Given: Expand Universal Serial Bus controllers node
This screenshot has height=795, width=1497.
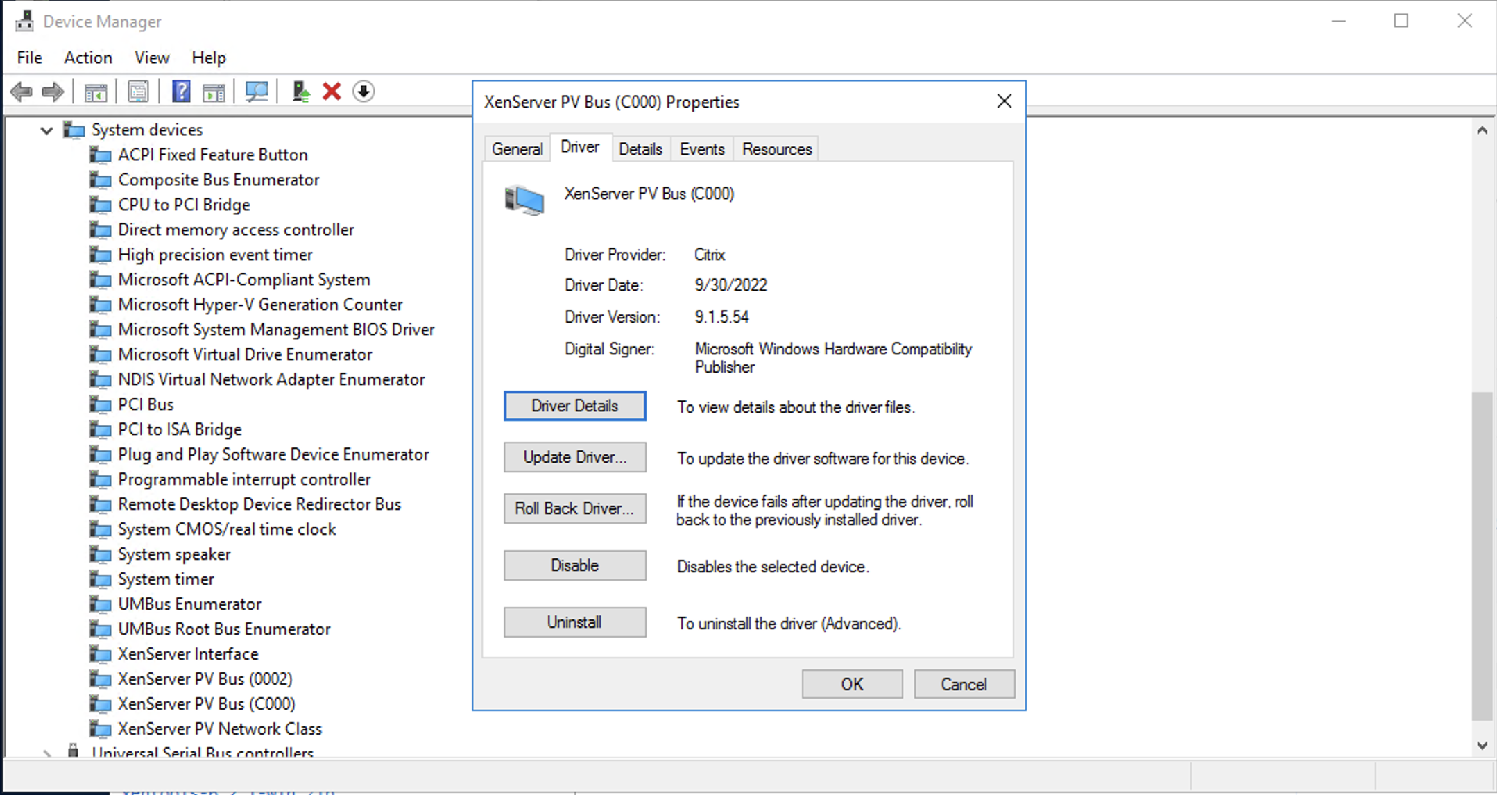Looking at the screenshot, I should 46,753.
